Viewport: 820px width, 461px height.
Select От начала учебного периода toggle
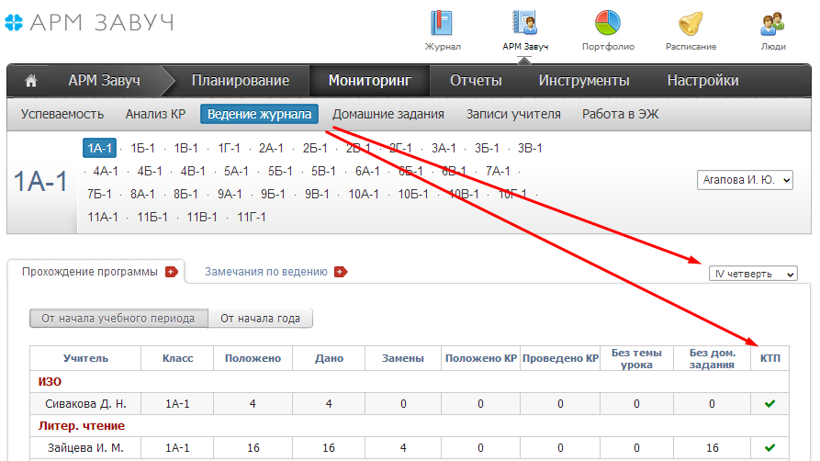click(118, 318)
